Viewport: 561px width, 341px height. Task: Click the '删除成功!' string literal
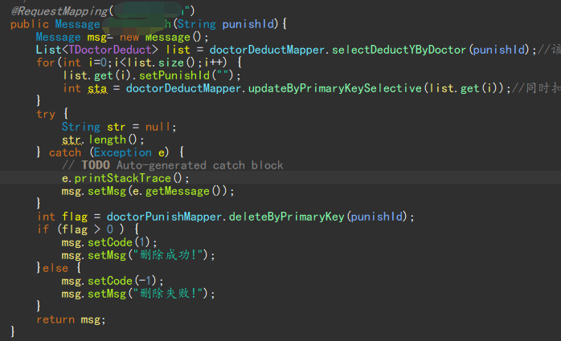168,255
